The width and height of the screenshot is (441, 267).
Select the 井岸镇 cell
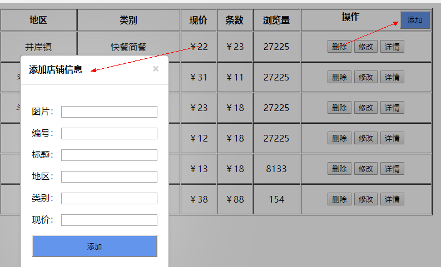click(x=38, y=47)
